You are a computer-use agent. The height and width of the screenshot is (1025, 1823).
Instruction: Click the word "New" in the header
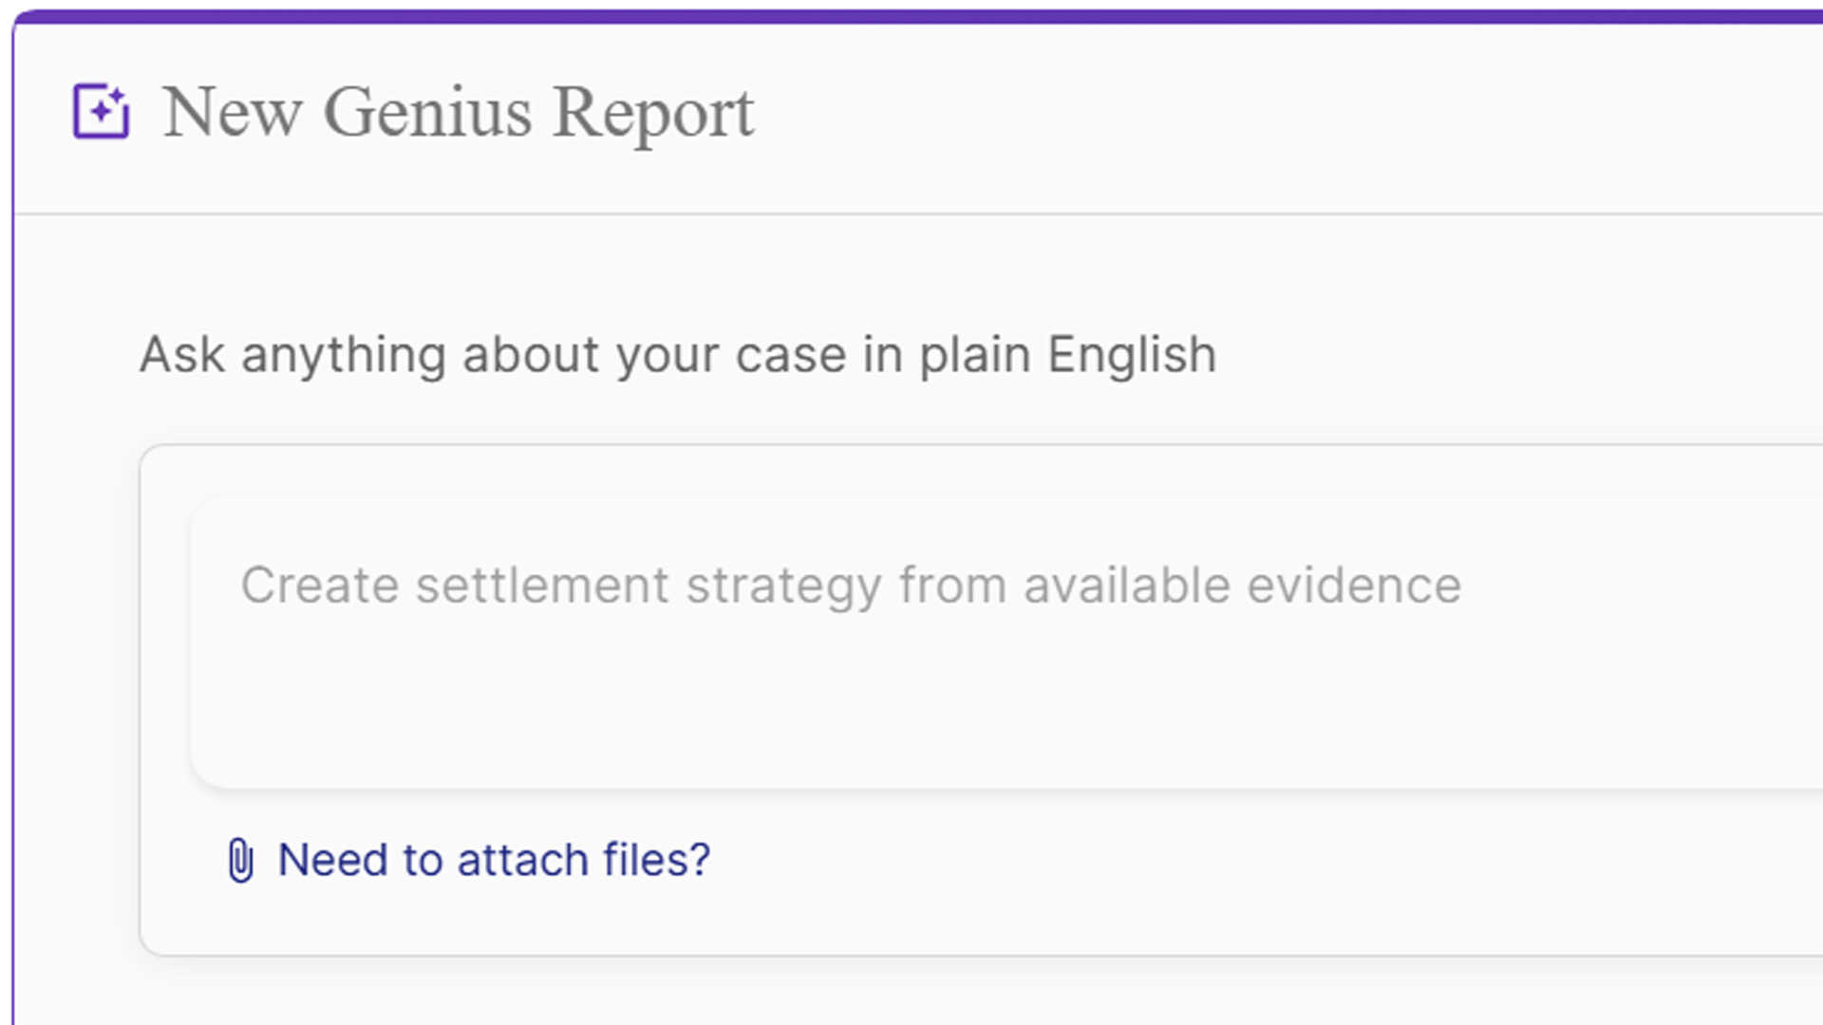coord(233,113)
